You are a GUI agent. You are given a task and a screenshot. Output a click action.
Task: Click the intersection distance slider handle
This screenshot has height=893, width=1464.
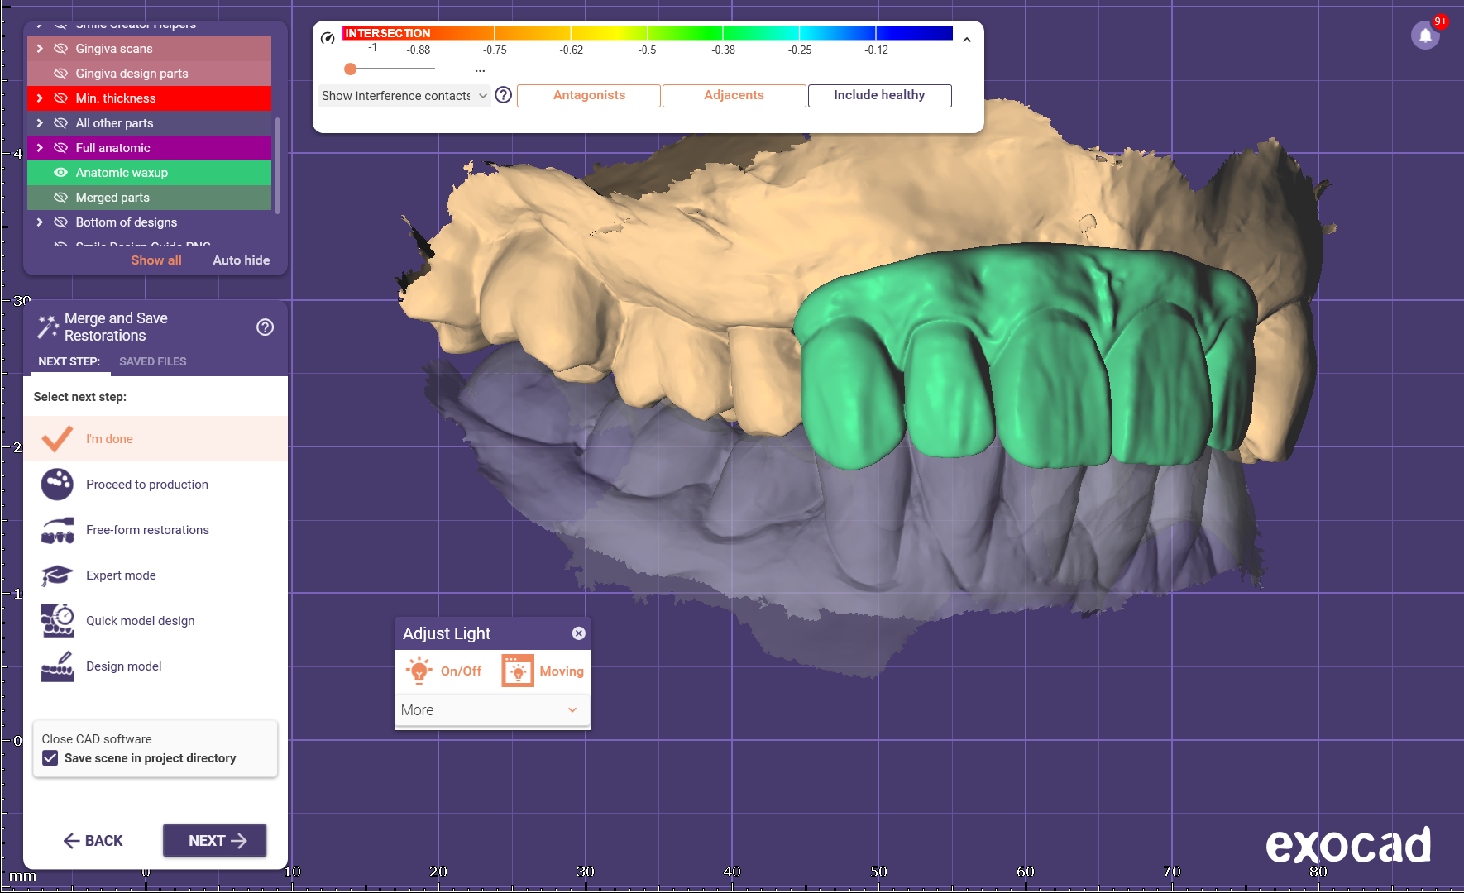pos(351,69)
